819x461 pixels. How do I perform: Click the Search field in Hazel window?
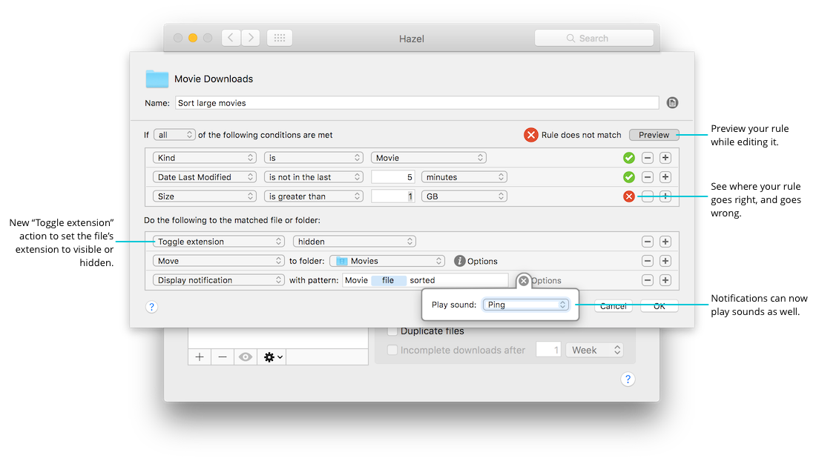(x=594, y=38)
